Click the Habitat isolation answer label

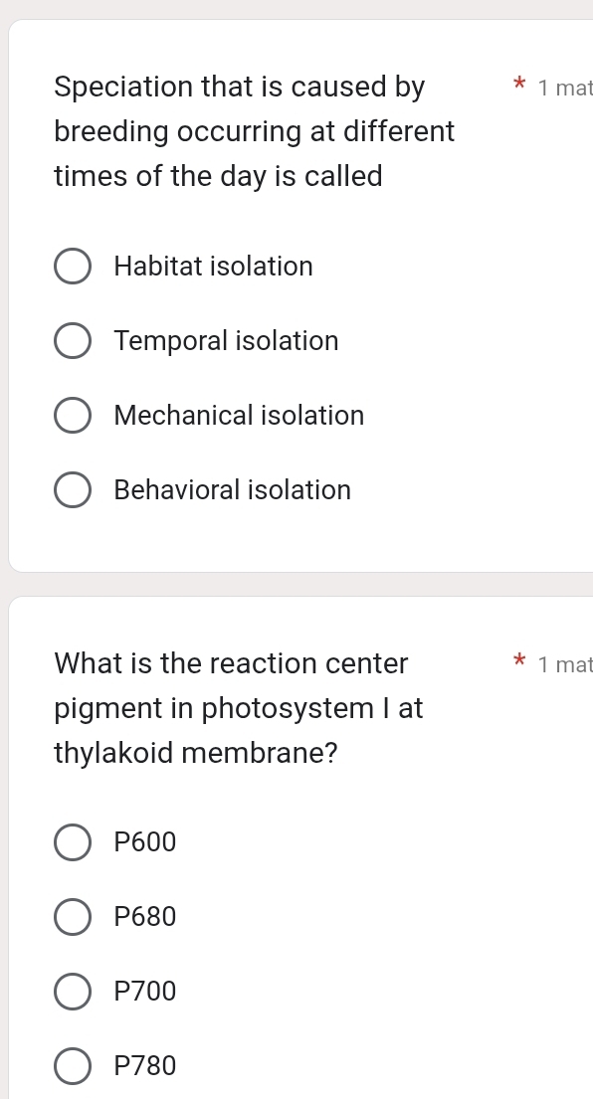click(x=213, y=266)
